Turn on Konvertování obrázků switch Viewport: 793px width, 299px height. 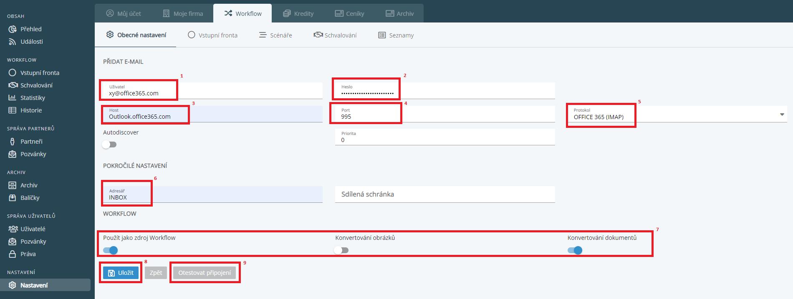341,250
